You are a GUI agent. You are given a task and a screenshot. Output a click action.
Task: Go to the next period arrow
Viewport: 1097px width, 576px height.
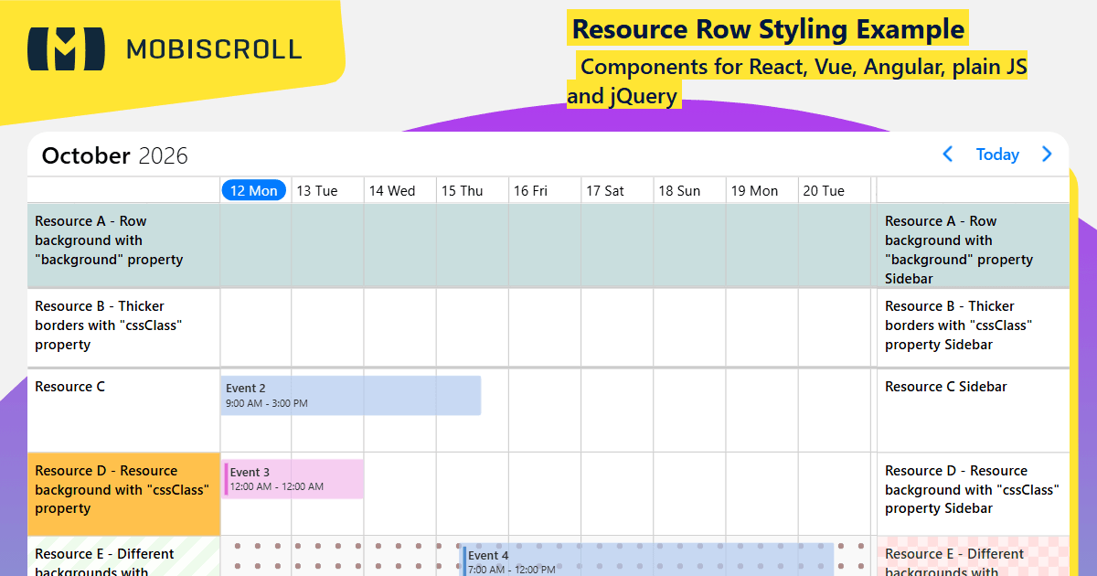[1047, 155]
